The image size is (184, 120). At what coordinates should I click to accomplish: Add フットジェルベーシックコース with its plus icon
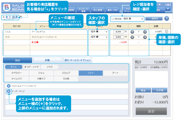(x=9, y=86)
